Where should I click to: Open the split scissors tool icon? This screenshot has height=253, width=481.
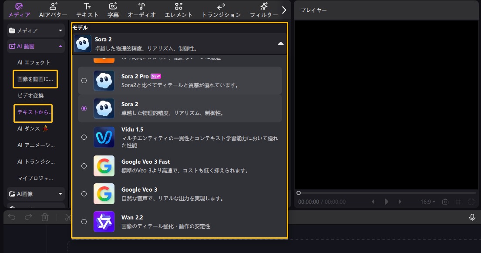(x=68, y=217)
